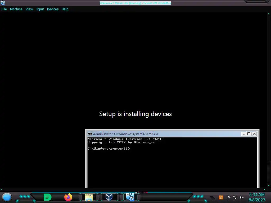This screenshot has height=203, width=271.
Task: Open the Start orb button
Action: click(x=7, y=197)
